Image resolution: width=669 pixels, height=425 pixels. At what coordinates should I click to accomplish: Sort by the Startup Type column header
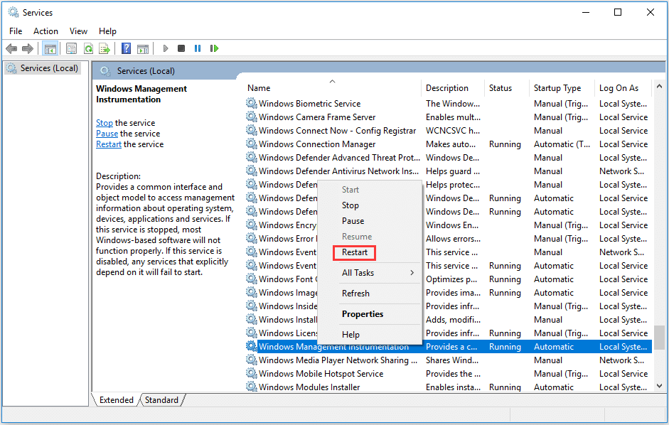pos(562,88)
